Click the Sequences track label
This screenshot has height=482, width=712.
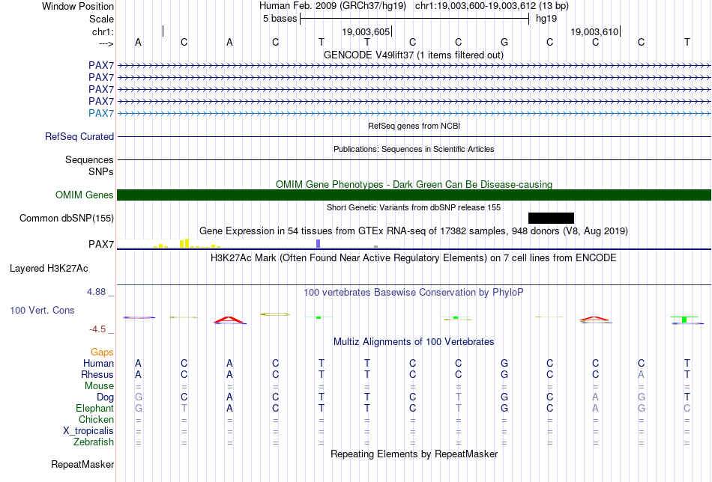pos(89,159)
